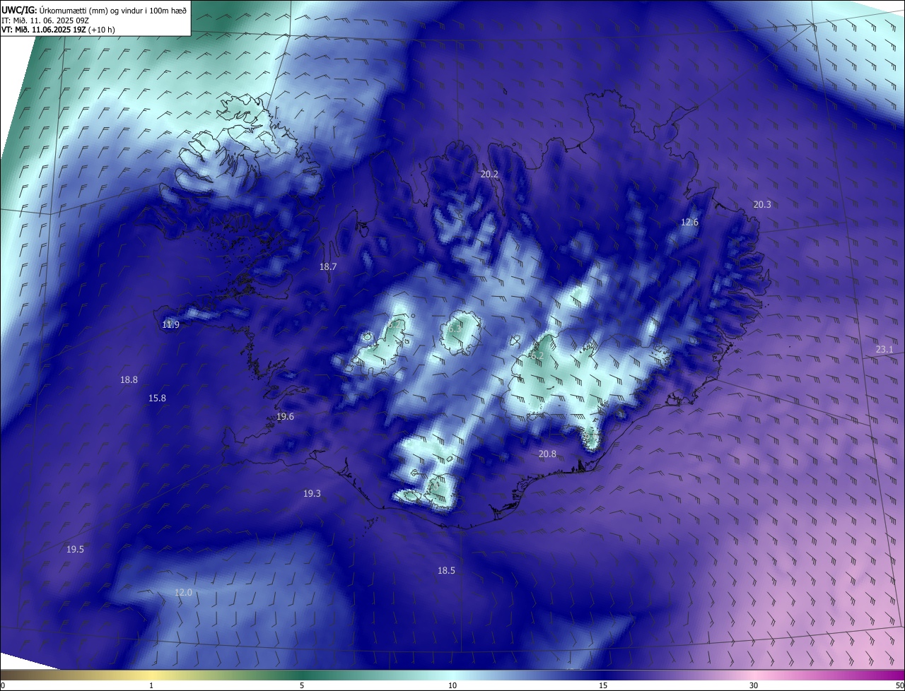905x691 pixels.
Task: Click the value label 15.8 on the map
Action: click(x=157, y=398)
